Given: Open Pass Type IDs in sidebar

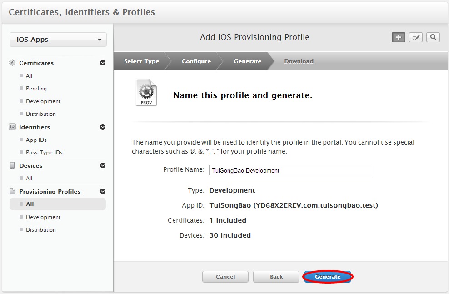Looking at the screenshot, I should (x=44, y=153).
